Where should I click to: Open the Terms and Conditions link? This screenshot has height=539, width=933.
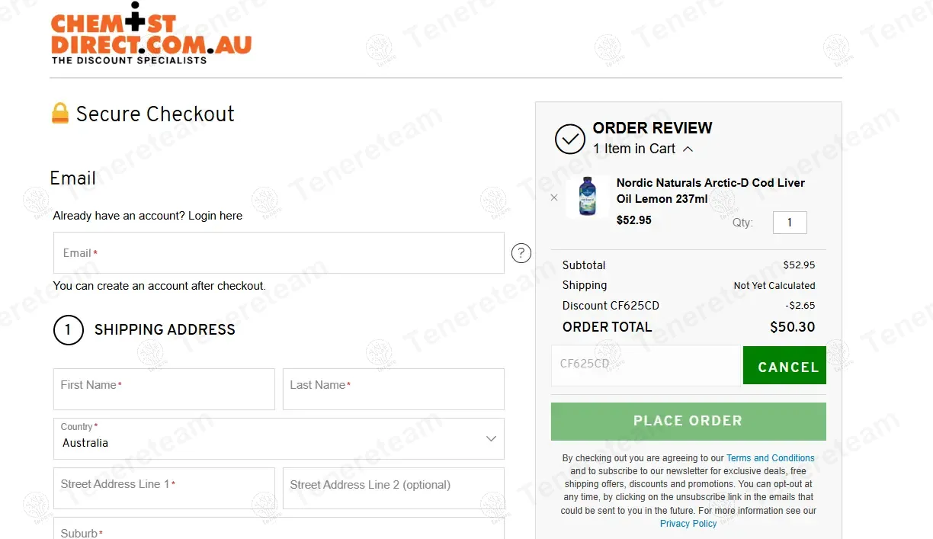(770, 458)
